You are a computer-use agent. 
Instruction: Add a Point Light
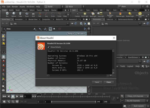click(85, 14)
